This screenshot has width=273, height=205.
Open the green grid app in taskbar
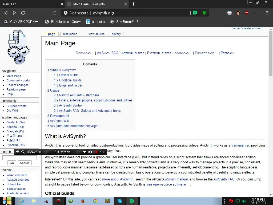coord(70,201)
